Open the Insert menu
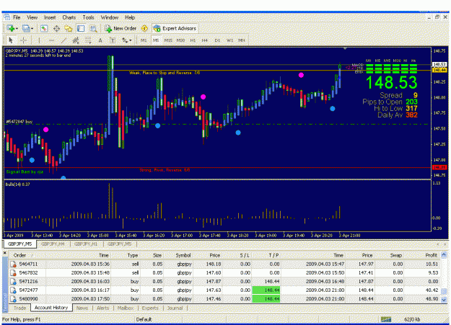Image resolution: width=451 pixels, height=325 pixels. (50, 17)
